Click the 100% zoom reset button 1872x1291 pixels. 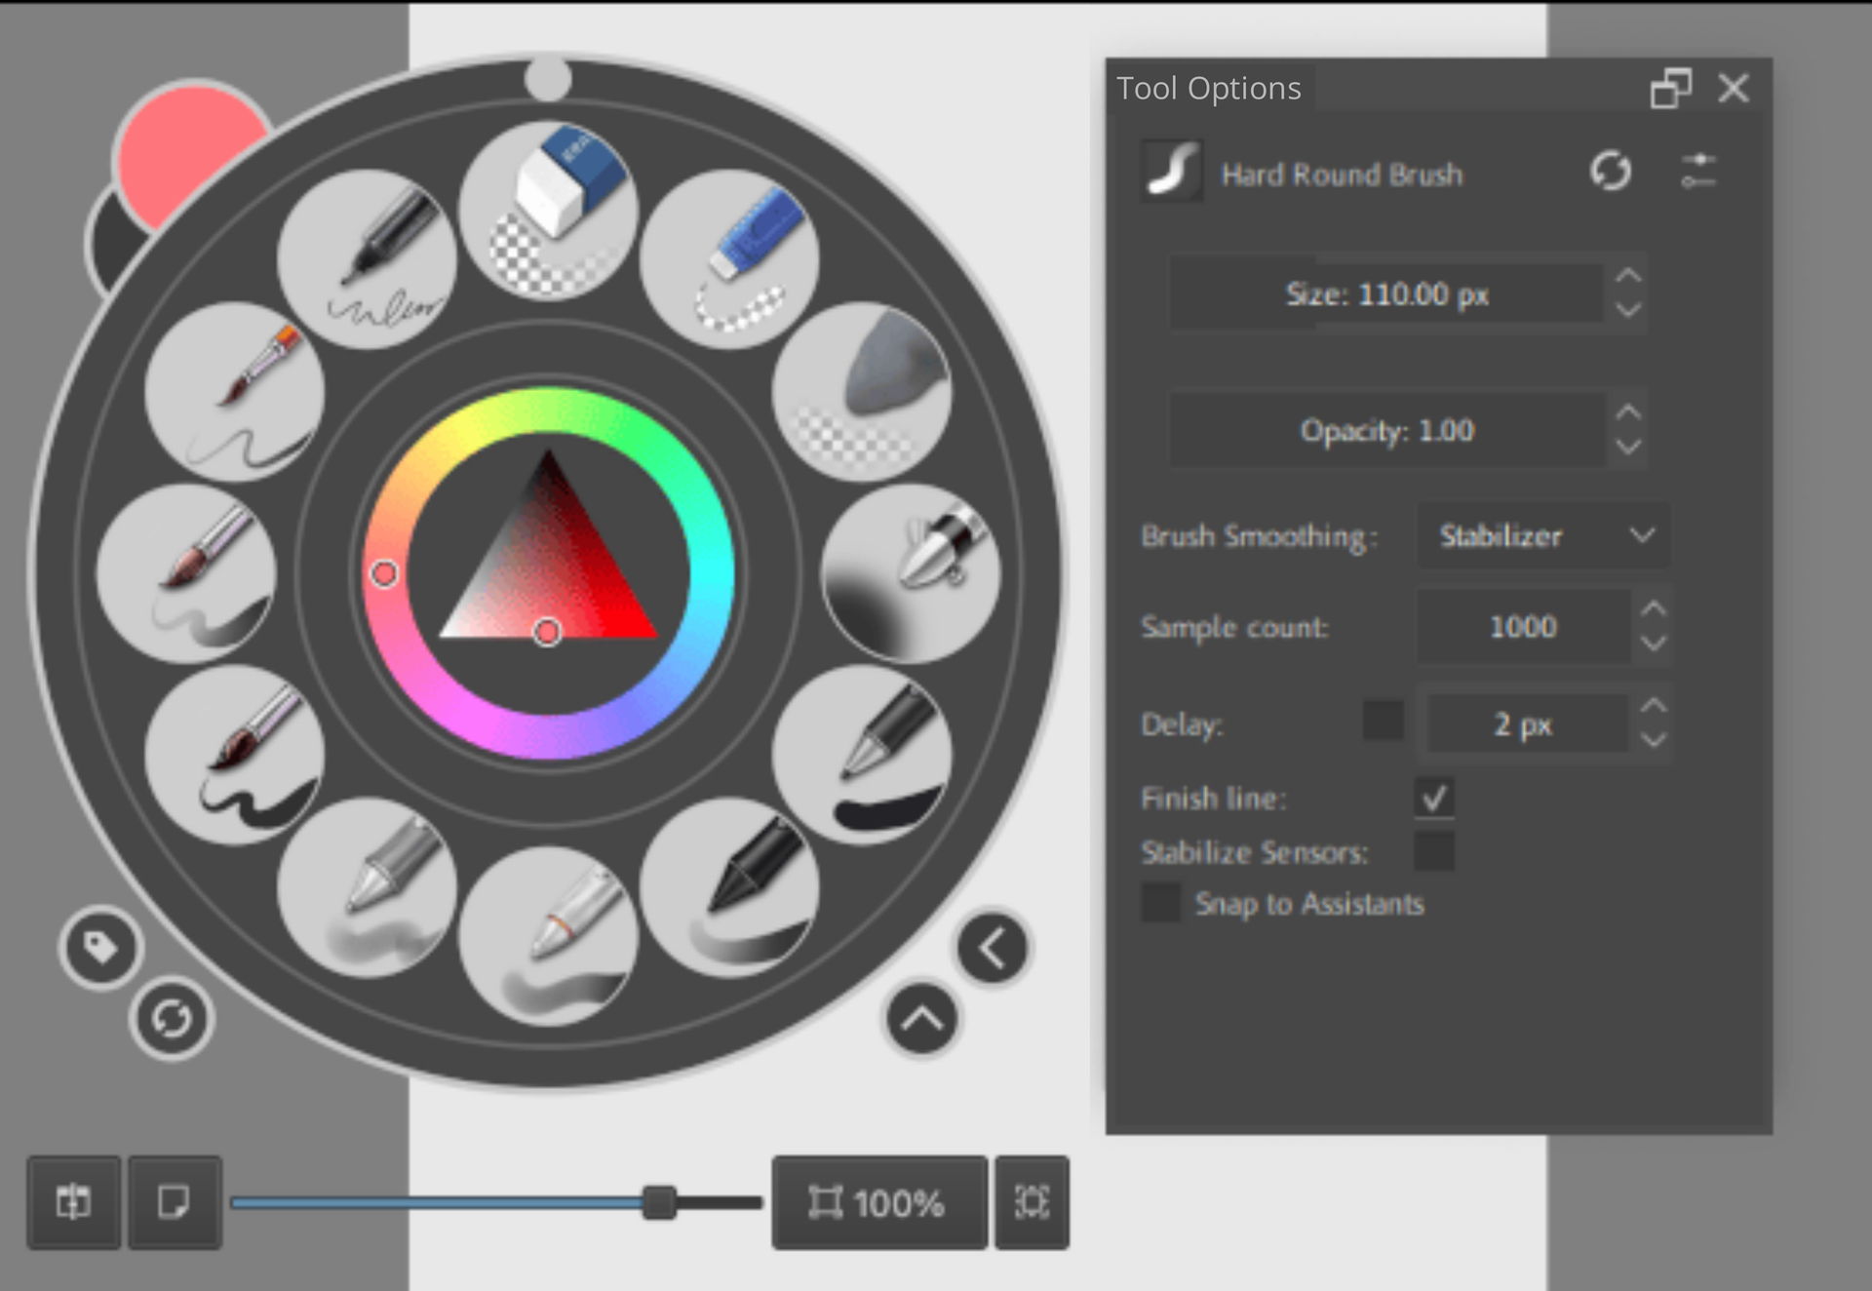(878, 1202)
